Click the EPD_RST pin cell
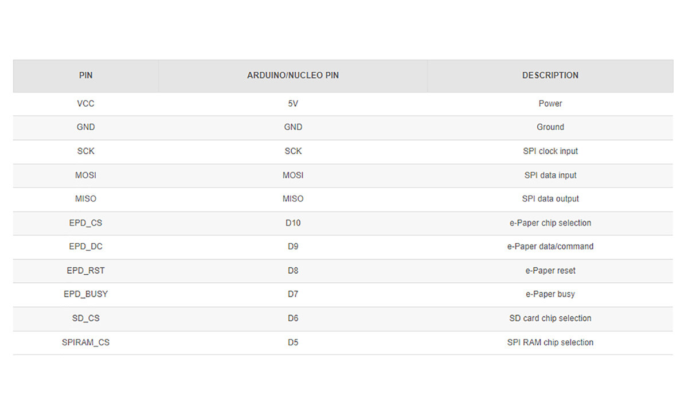The image size is (688, 413). pyautogui.click(x=86, y=271)
